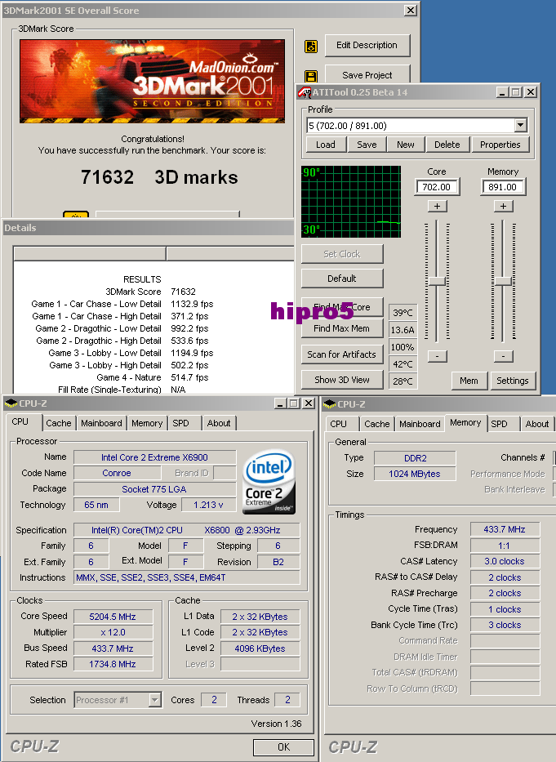The image size is (556, 762).
Task: Click the 3DMark2001 banner image
Action: 152,81
